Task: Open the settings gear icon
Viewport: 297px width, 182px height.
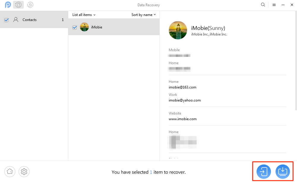Action: (24, 172)
